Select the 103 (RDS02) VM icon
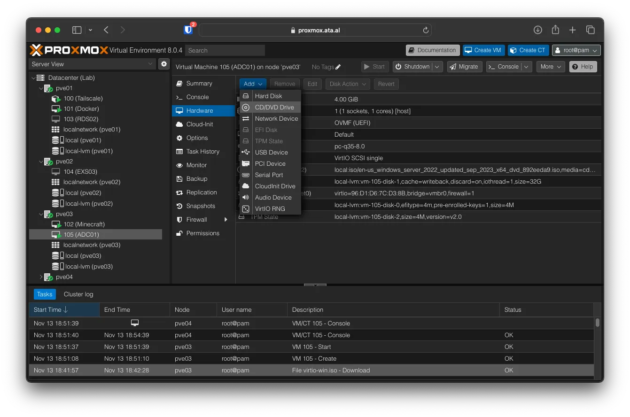Screen dimensions: 630x417 [55, 119]
